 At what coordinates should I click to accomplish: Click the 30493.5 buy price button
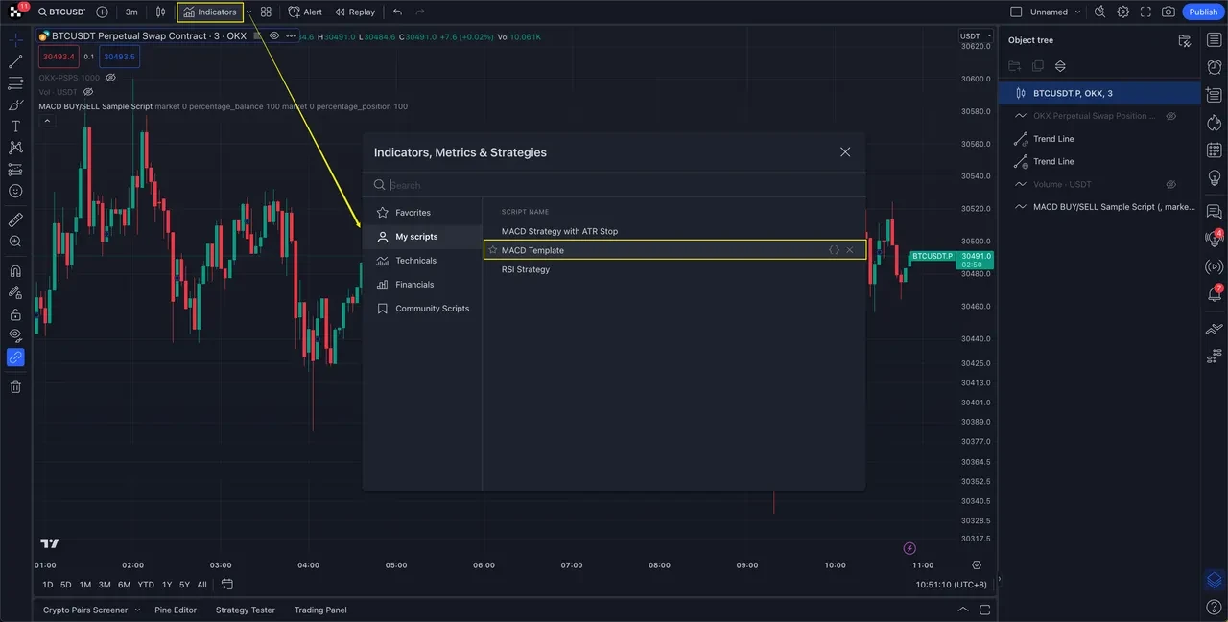coord(120,57)
